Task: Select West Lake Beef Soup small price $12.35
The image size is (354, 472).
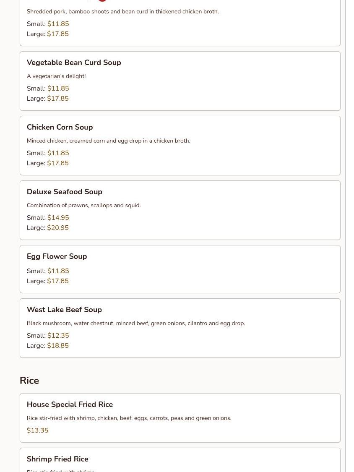Action: [x=58, y=336]
